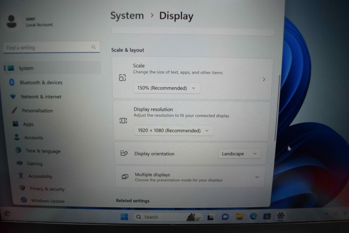This screenshot has height=233, width=349.
Task: Click the Apps grid icon in sidebar
Action: (16, 124)
